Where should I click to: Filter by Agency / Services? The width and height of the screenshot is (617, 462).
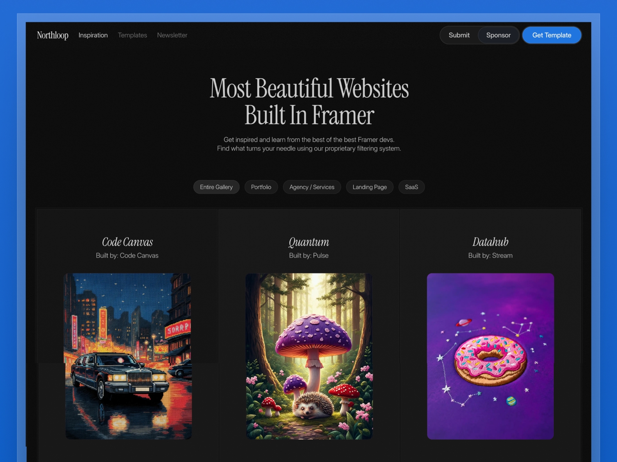tap(312, 187)
